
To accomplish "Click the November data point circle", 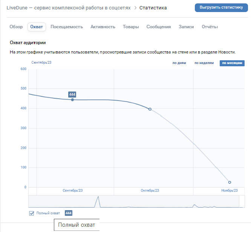I will [x=230, y=182].
